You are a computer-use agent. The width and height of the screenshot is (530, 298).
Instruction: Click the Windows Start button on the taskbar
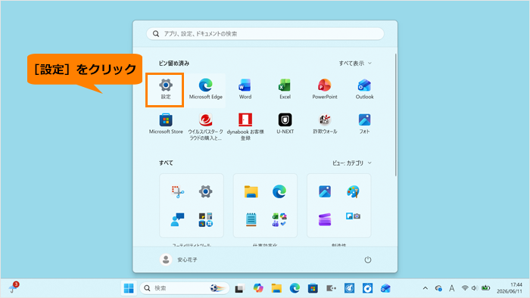point(129,288)
